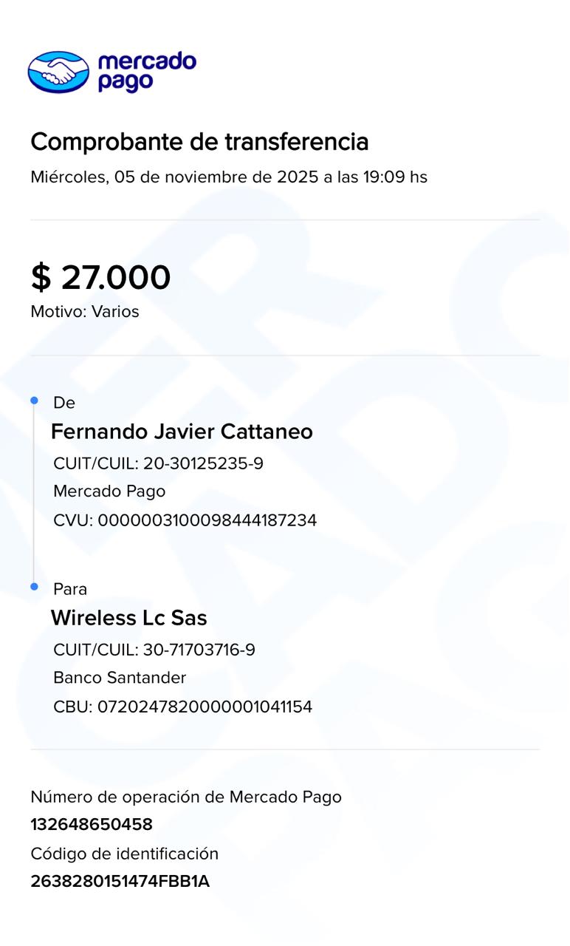Click the Mercado Pago handshake logo
Image resolution: width=570 pixels, height=946 pixels.
click(58, 72)
